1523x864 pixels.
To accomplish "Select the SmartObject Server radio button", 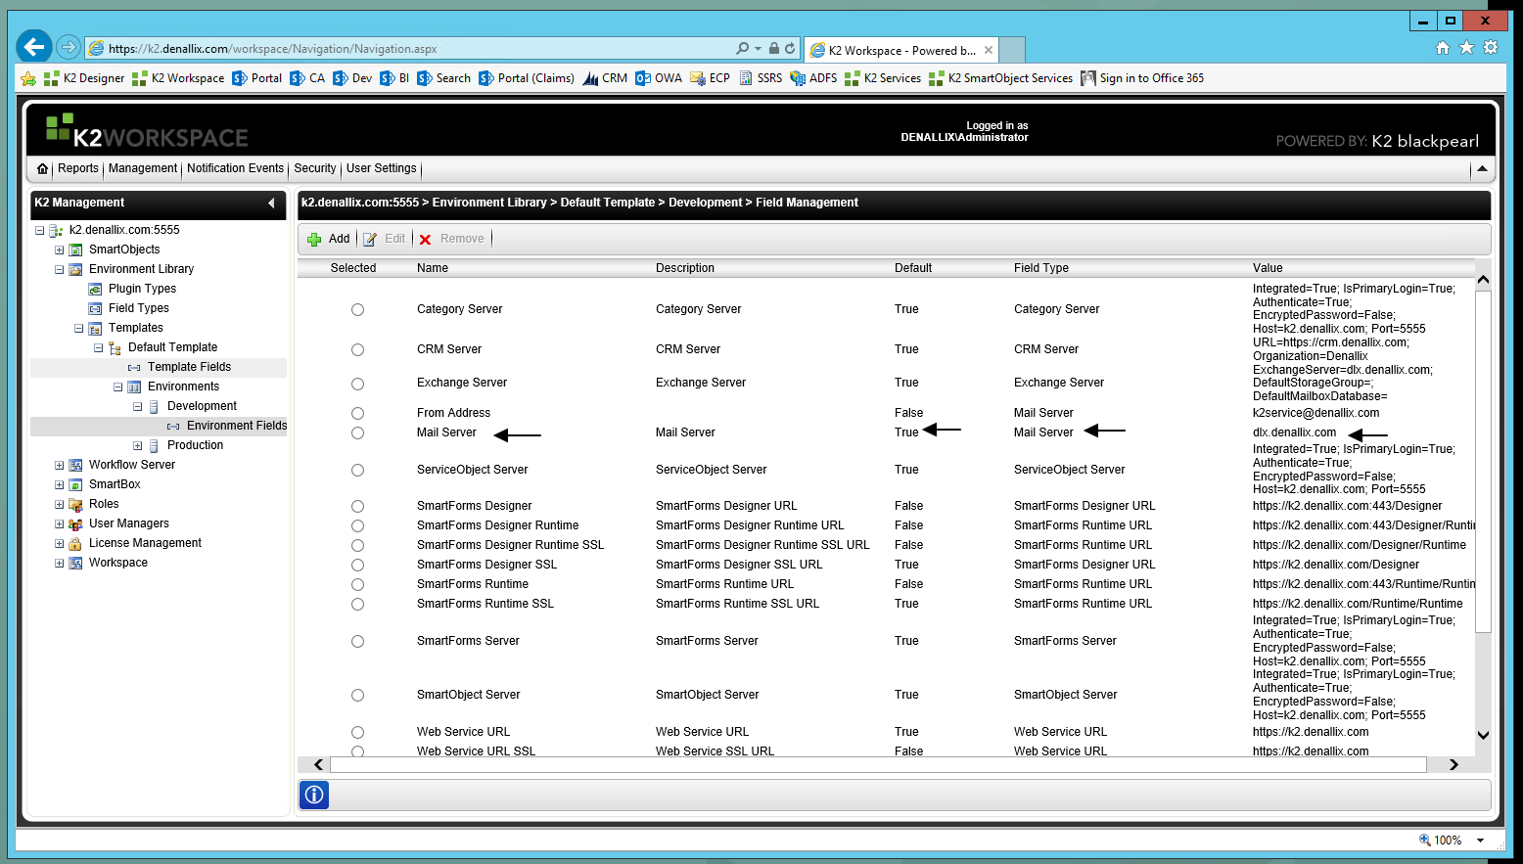I will click(357, 695).
